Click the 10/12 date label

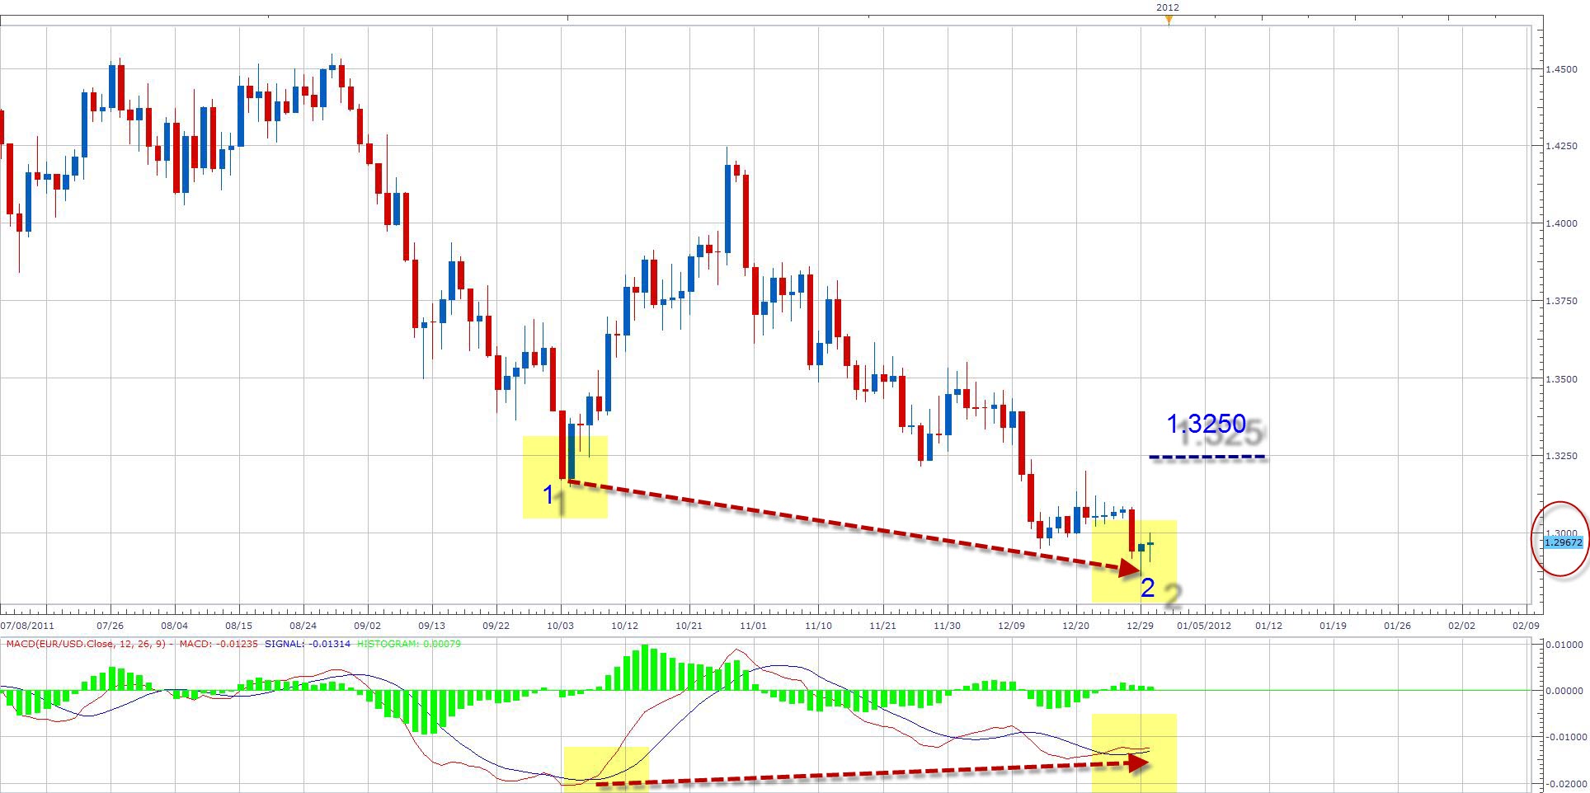tap(625, 626)
